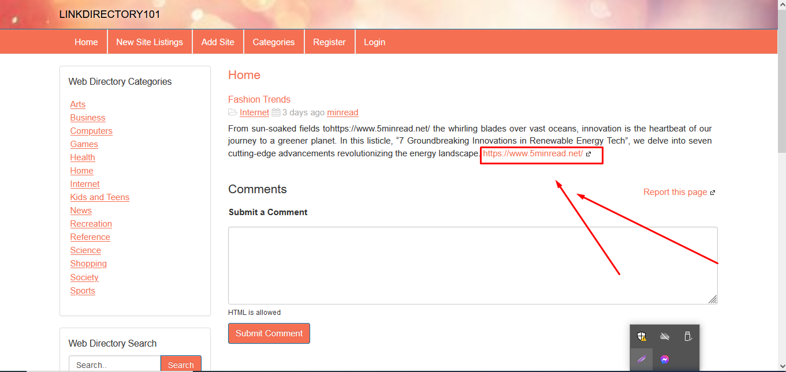Click the calendar icon beside 3 days ago
The image size is (786, 372).
tap(276, 112)
